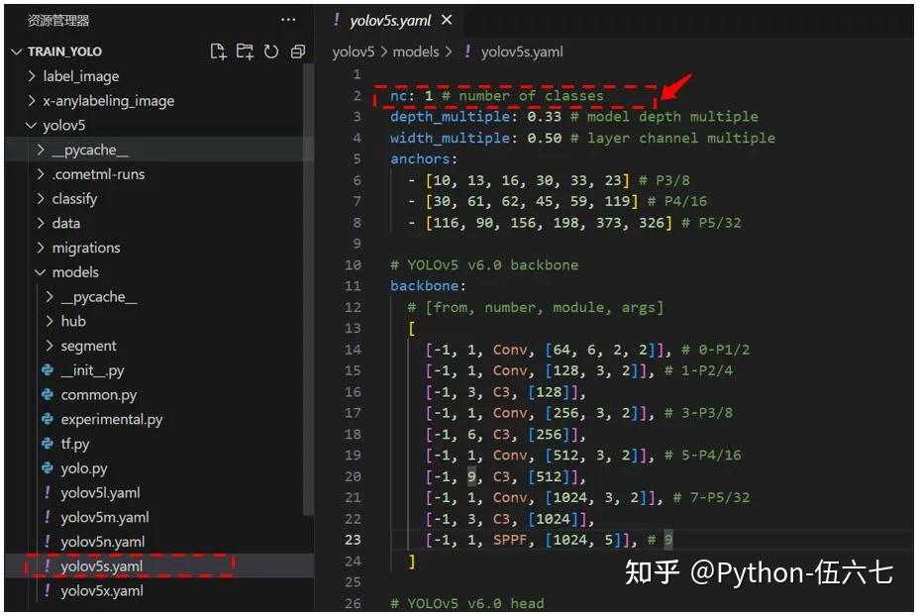The height and width of the screenshot is (615, 919).
Task: Click line number 23 in the gutter
Action: click(x=353, y=540)
